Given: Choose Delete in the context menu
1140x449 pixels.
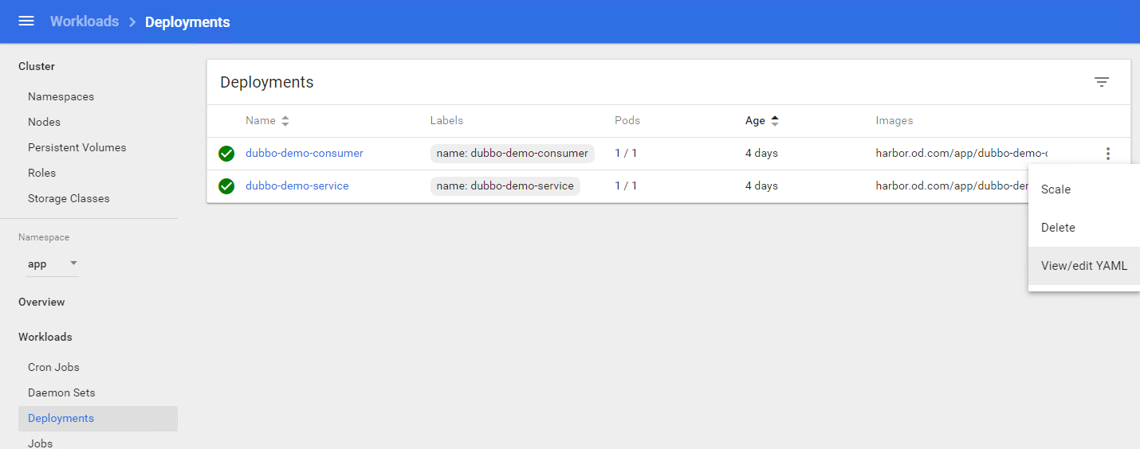Looking at the screenshot, I should 1058,228.
